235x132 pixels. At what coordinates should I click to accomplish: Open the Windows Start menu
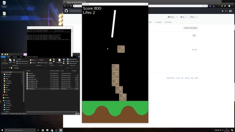coord(2,130)
